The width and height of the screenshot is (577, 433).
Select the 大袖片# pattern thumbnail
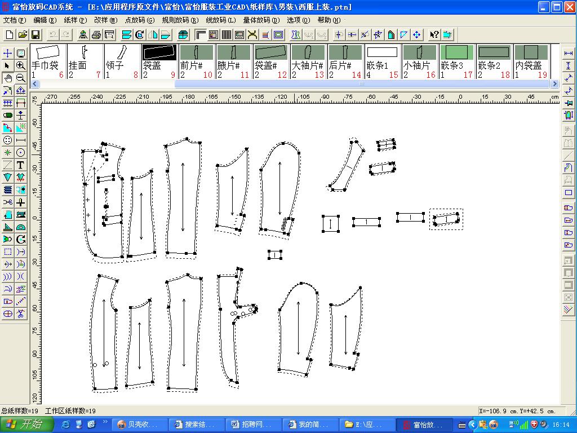tap(308, 62)
